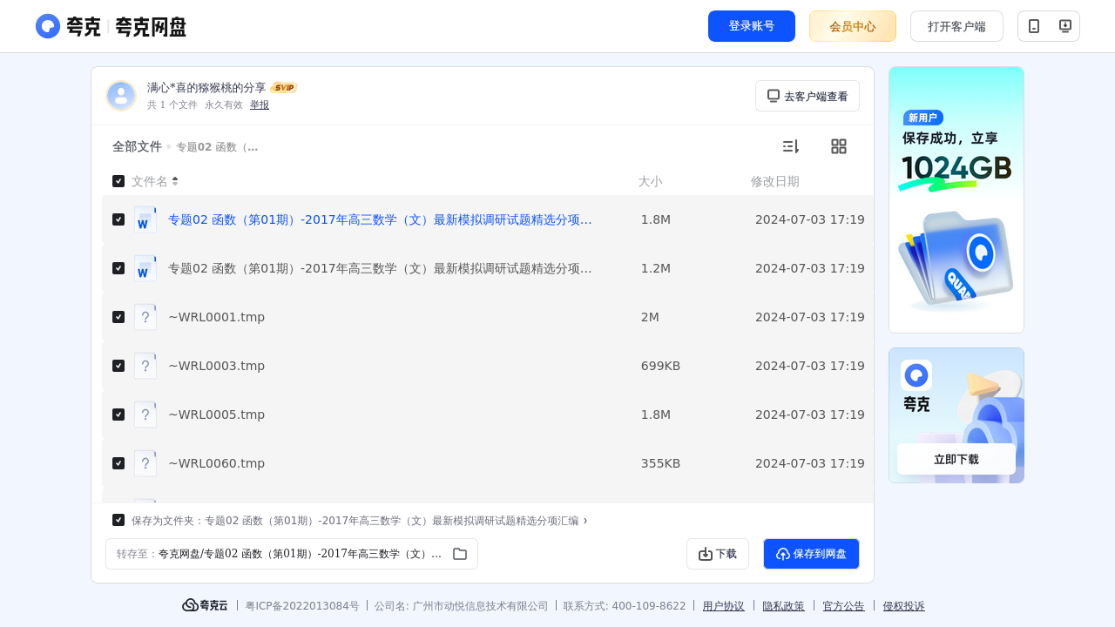The width and height of the screenshot is (1115, 627).
Task: Open the desktop download icon in header
Action: pos(1064,26)
